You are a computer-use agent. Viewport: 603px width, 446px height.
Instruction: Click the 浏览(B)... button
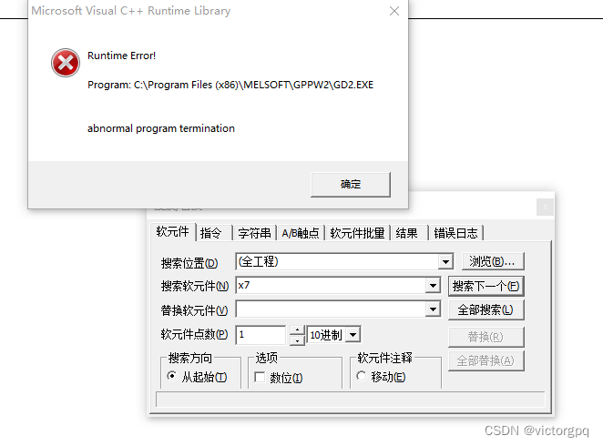[x=492, y=261]
